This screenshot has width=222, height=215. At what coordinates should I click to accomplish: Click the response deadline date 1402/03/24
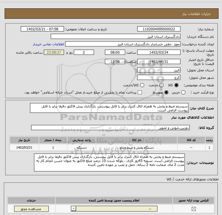pos(159,53)
